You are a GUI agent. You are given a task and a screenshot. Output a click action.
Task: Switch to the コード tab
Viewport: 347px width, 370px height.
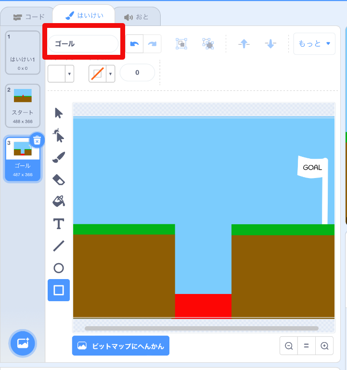pyautogui.click(x=28, y=17)
